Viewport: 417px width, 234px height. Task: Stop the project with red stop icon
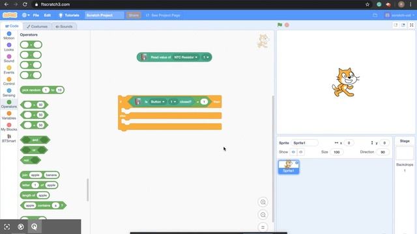(x=287, y=25)
